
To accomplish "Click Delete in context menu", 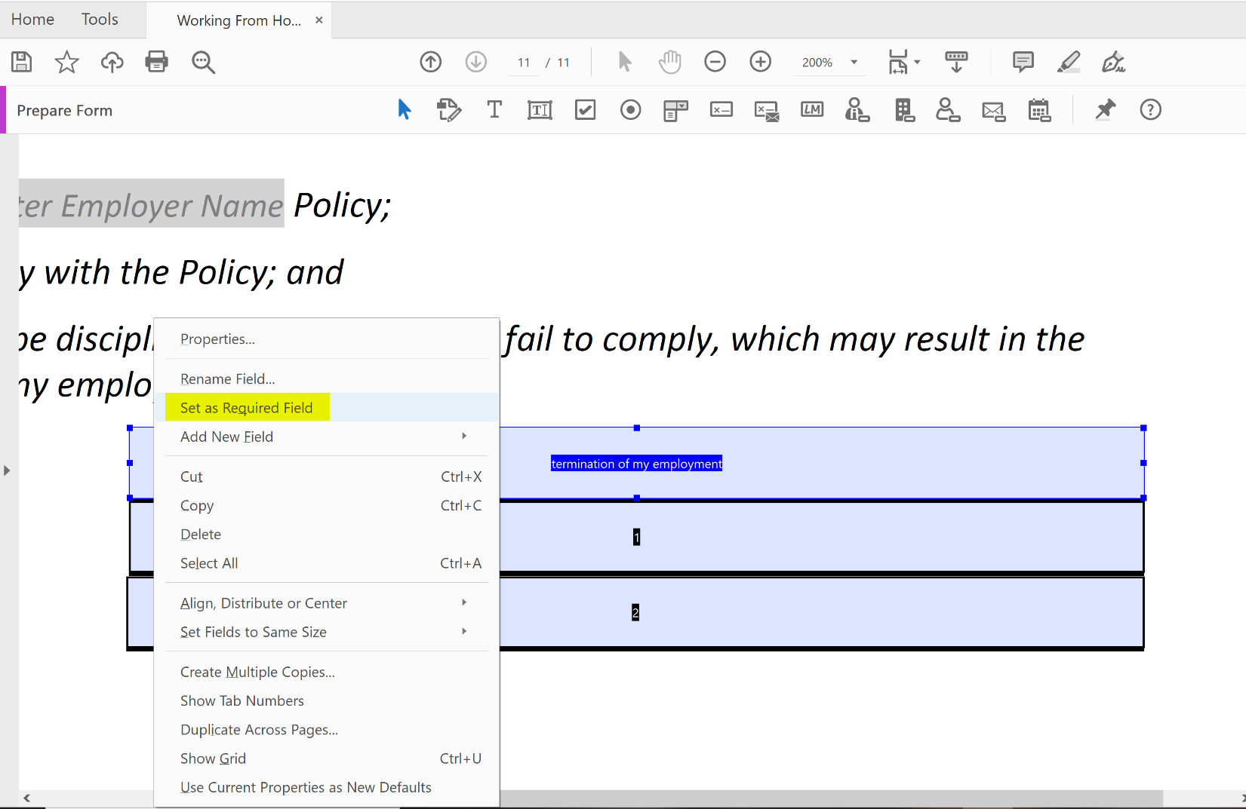I will pyautogui.click(x=327, y=535).
